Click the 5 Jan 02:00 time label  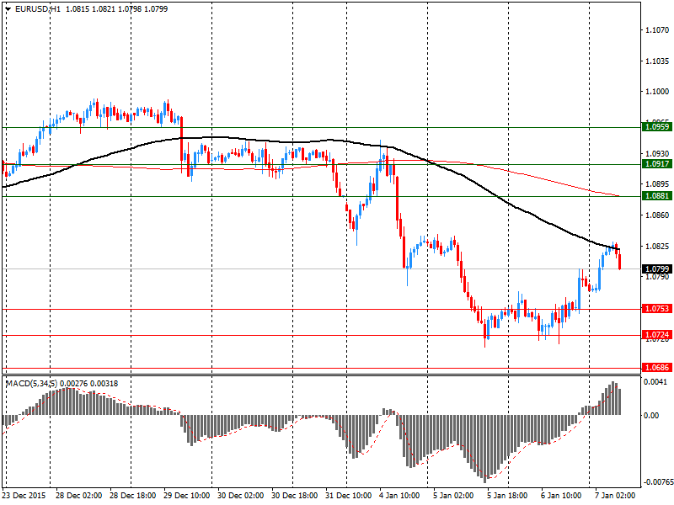453,496
